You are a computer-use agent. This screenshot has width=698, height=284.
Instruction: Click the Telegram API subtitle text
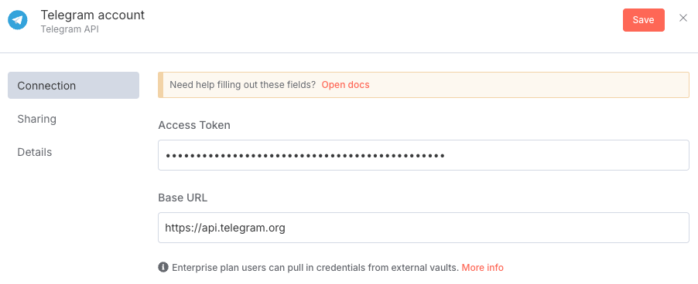pos(70,29)
